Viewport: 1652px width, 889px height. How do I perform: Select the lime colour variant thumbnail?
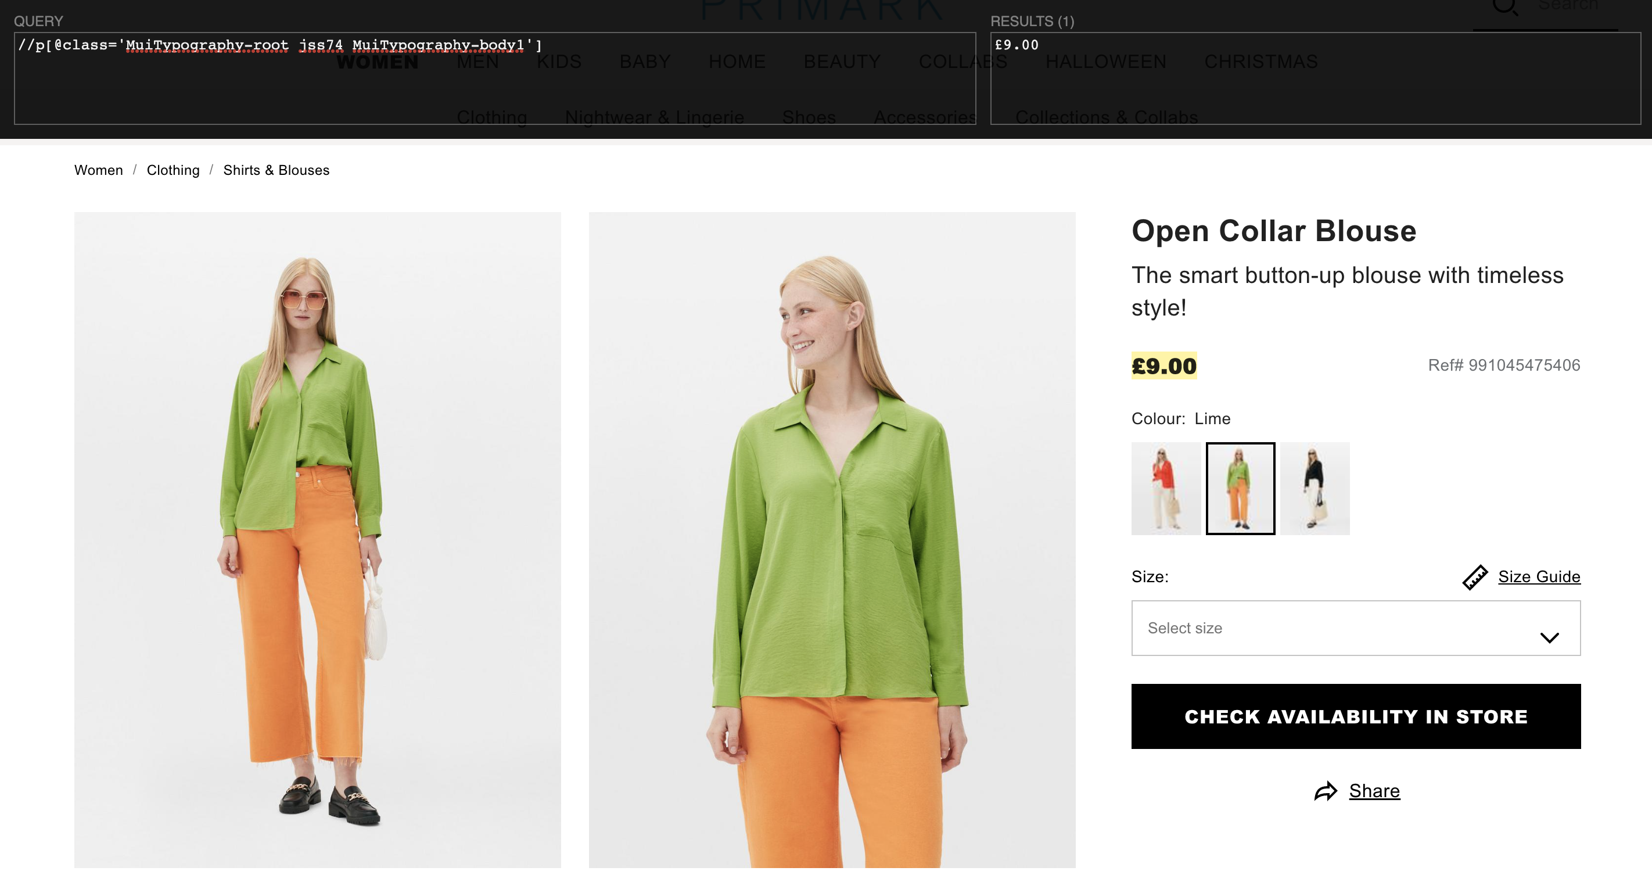1240,487
